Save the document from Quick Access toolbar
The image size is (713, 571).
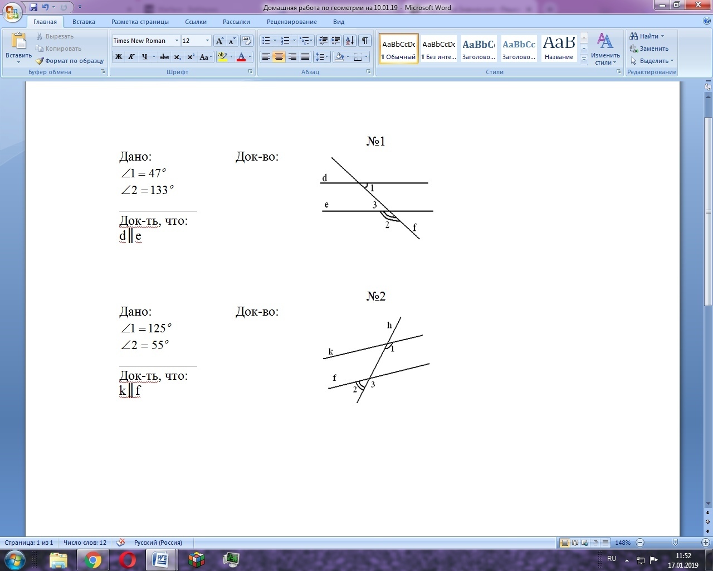pos(33,7)
